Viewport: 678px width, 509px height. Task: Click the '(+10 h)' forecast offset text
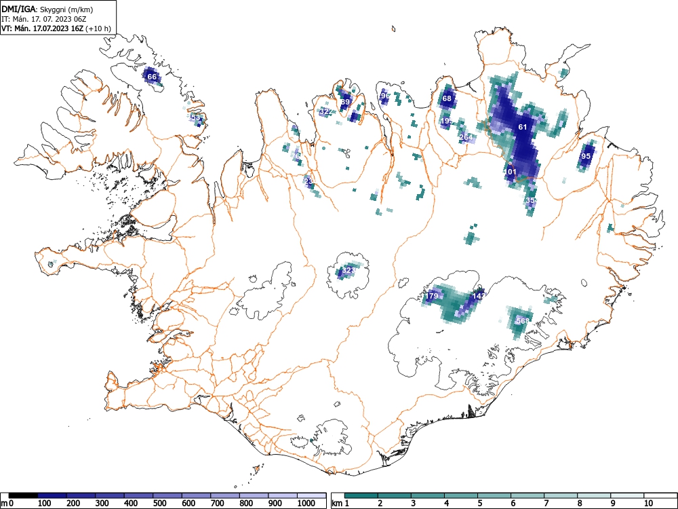click(x=98, y=29)
